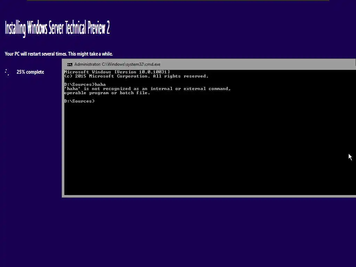356x267 pixels.
Task: Click the 'haha' command line text
Action: [85, 84]
